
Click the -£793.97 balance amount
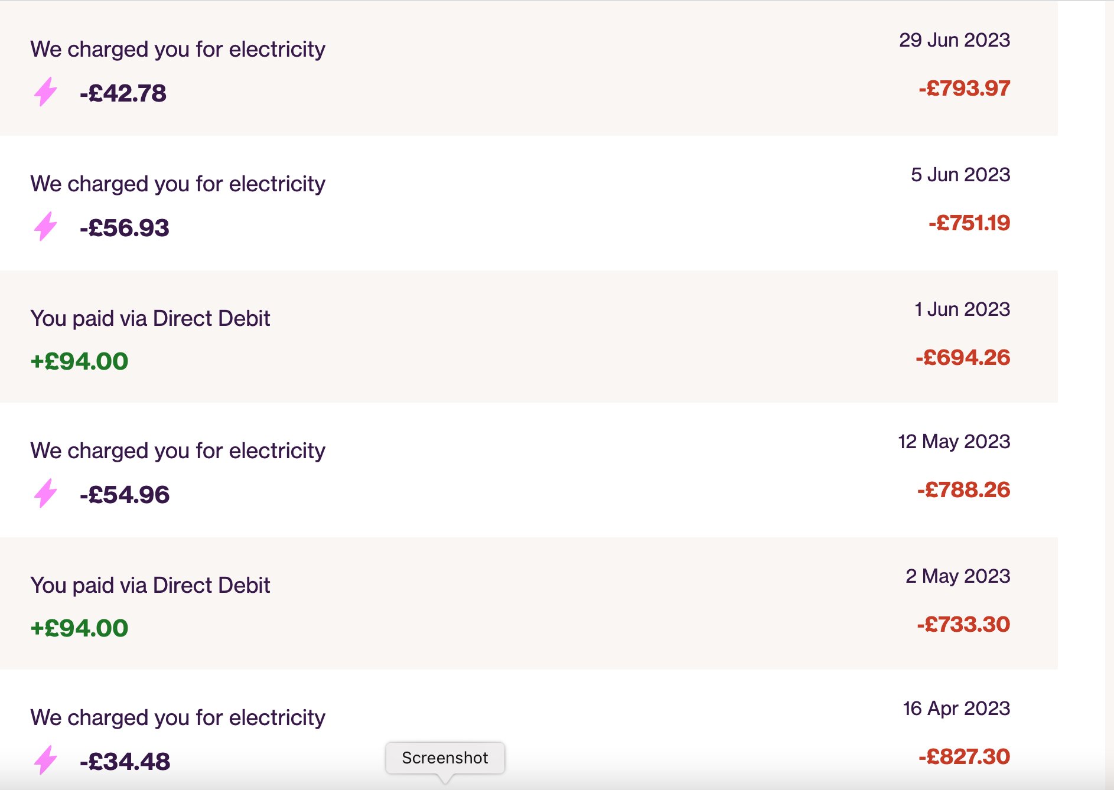(x=964, y=89)
